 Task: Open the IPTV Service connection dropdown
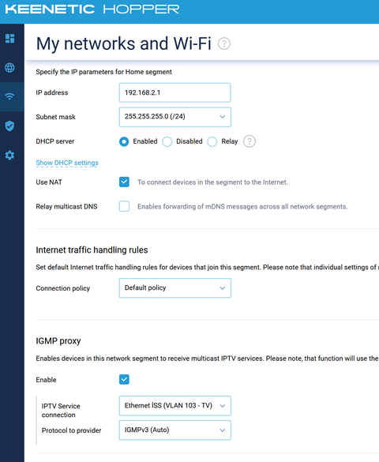pyautogui.click(x=175, y=406)
